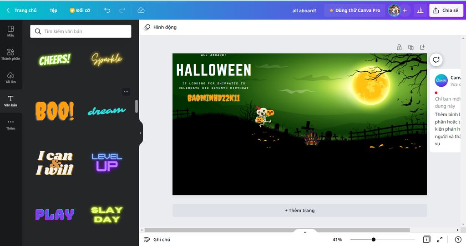Select the Văn bản text tab

(11, 101)
